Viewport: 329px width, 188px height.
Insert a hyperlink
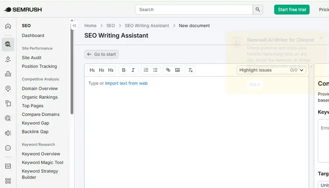(x=168, y=70)
